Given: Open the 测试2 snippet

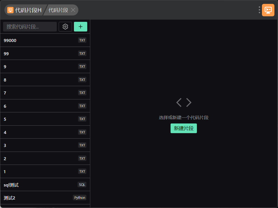Looking at the screenshot, I should (45, 198).
